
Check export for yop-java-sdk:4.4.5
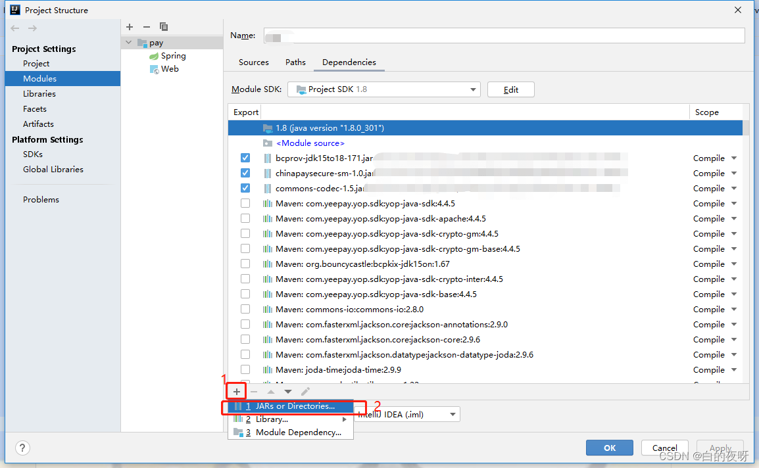pyautogui.click(x=245, y=203)
